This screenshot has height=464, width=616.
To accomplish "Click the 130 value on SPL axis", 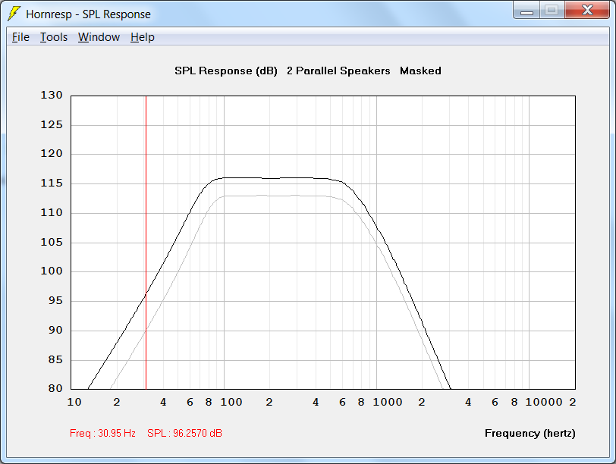I will point(52,96).
